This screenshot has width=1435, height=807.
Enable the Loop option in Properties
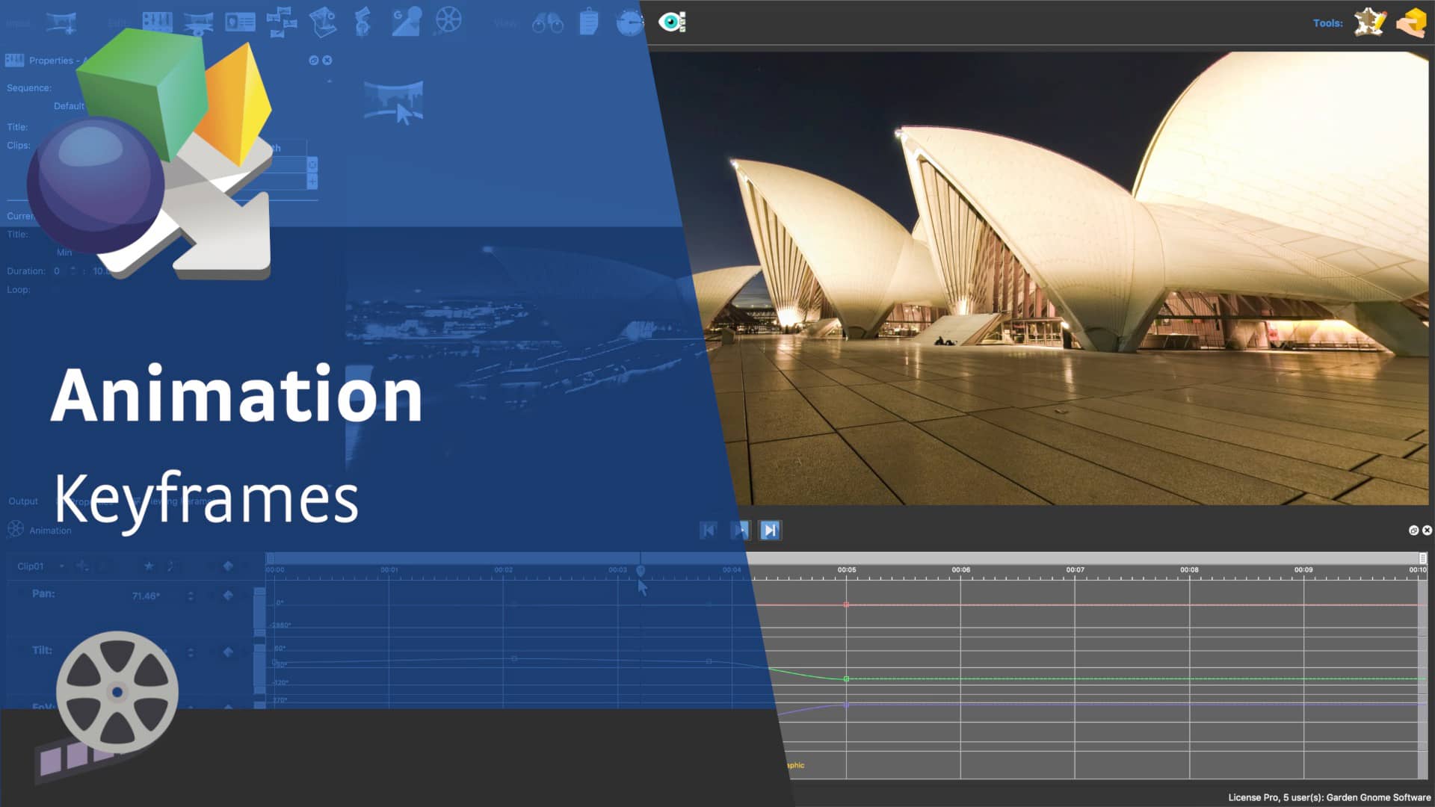(x=56, y=289)
